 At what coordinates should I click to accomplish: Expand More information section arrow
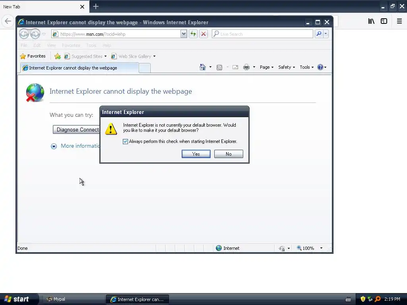54,146
